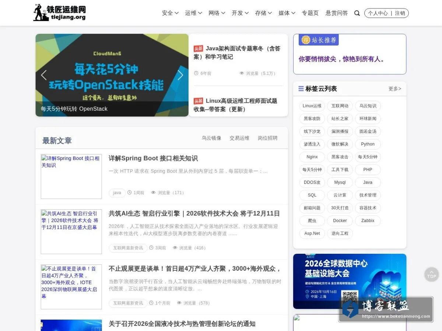Image resolution: width=442 pixels, height=331 pixels.
Task: Select the Python tag
Action: coord(368,144)
